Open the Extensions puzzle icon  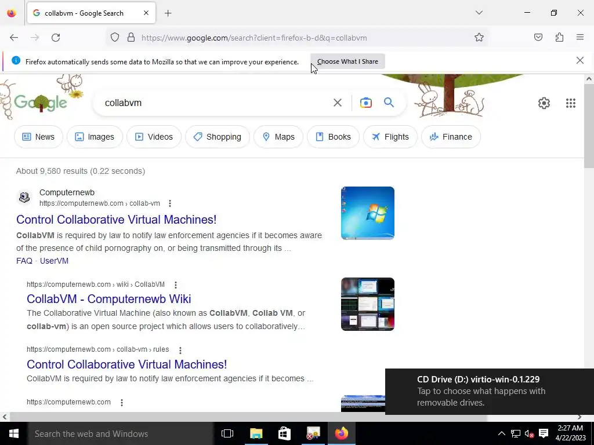click(559, 37)
